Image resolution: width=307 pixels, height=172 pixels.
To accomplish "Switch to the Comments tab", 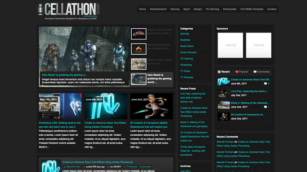I will pyautogui.click(x=262, y=72).
